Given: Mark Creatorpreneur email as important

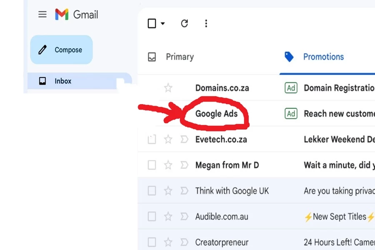Looking at the screenshot, I should point(184,242).
